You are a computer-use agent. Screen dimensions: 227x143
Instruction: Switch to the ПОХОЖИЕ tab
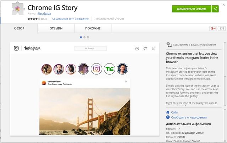pyautogui.click(x=93, y=28)
